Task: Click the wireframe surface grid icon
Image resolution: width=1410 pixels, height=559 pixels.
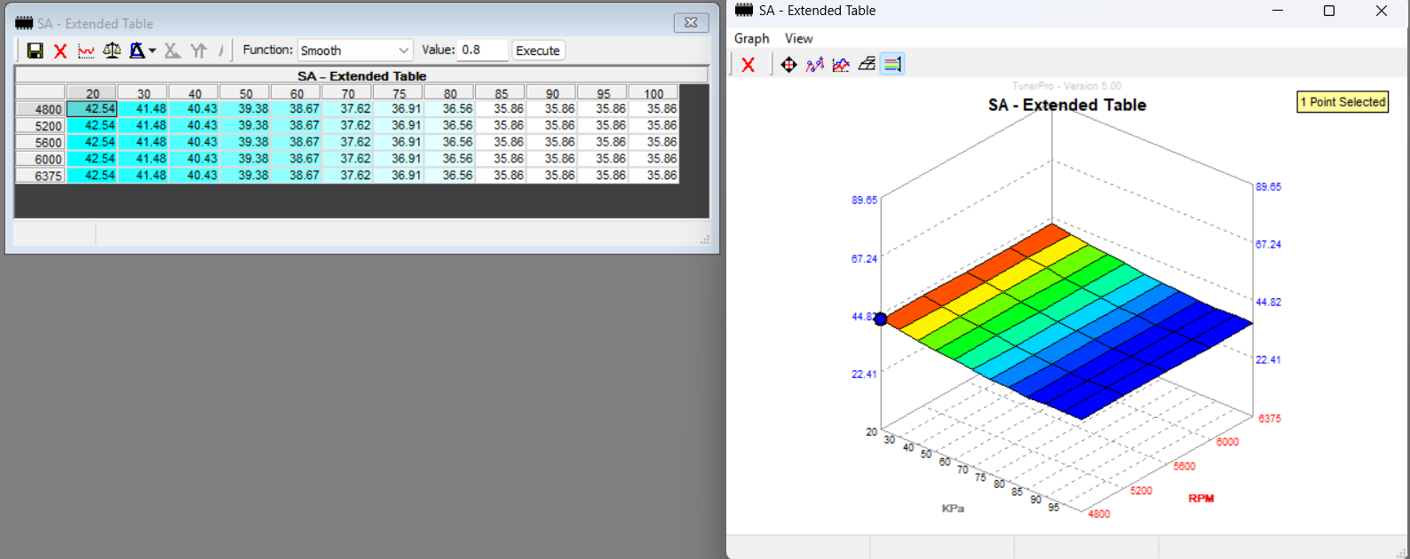Action: [867, 64]
